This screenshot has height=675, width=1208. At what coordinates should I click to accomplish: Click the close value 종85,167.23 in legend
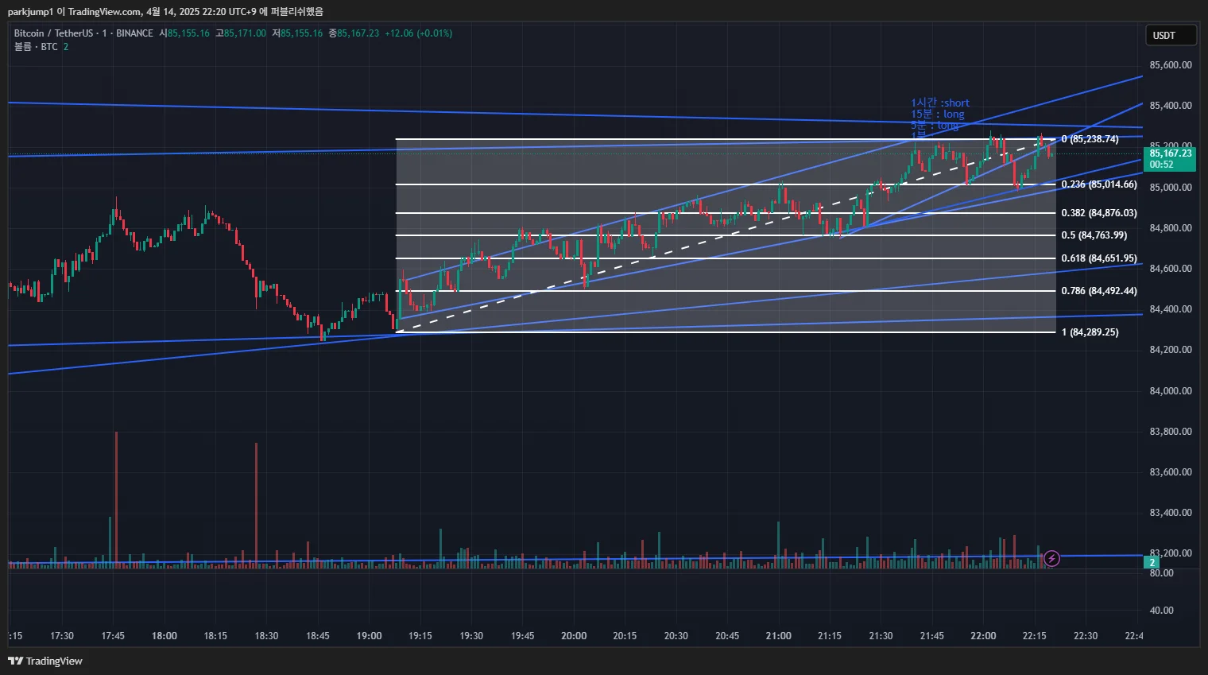[x=354, y=33]
